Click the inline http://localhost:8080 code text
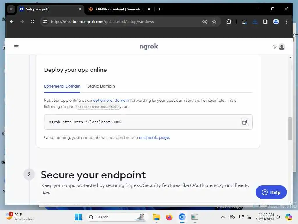 click(x=98, y=107)
